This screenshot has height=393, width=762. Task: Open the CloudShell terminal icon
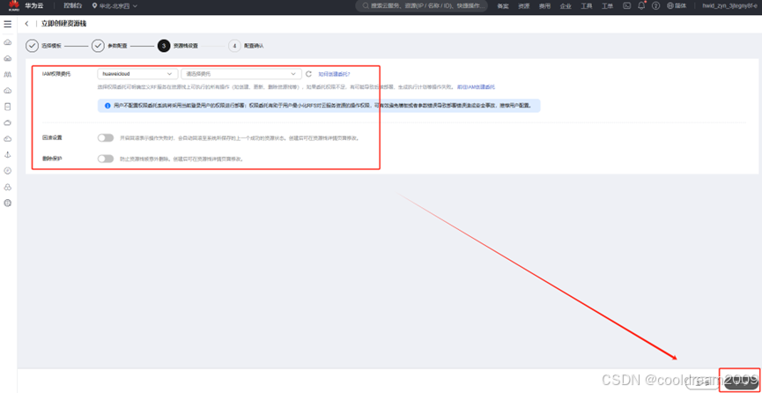[x=627, y=6]
